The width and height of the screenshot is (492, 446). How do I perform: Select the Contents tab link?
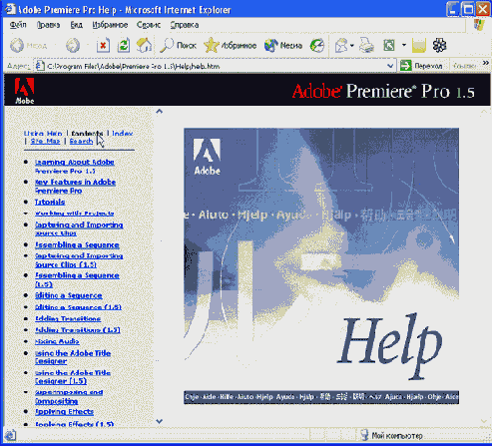pos(87,134)
